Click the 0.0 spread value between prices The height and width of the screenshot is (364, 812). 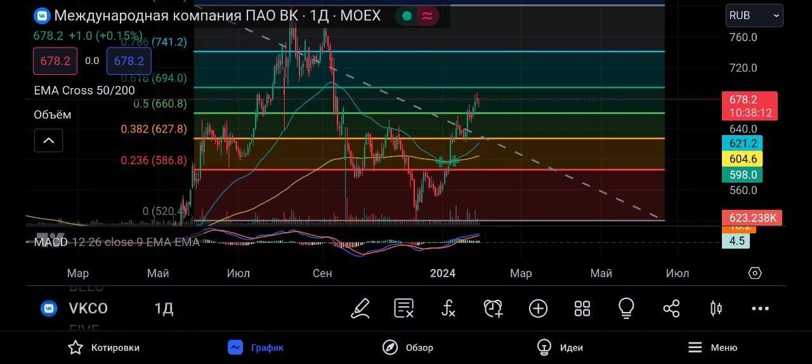tap(92, 61)
